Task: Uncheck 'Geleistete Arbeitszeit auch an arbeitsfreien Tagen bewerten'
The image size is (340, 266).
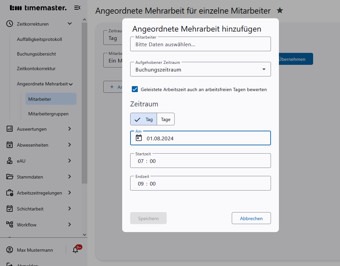Action: point(134,89)
